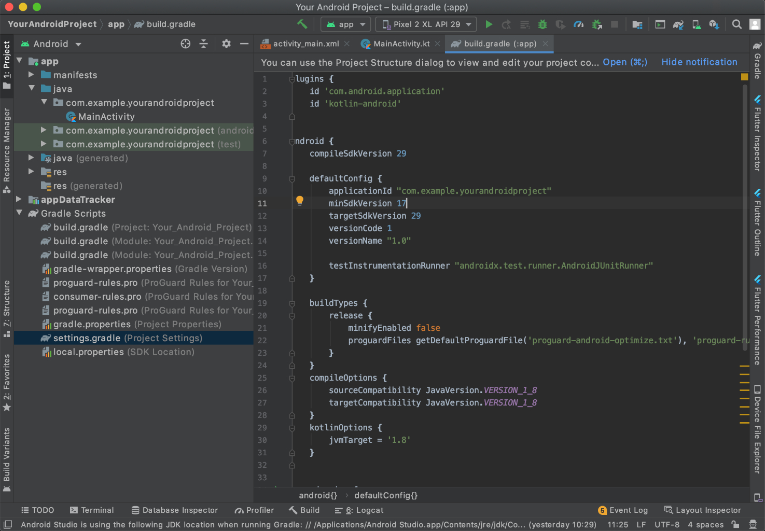
Task: Sync Project with Gradle Files icon
Action: [x=678, y=24]
